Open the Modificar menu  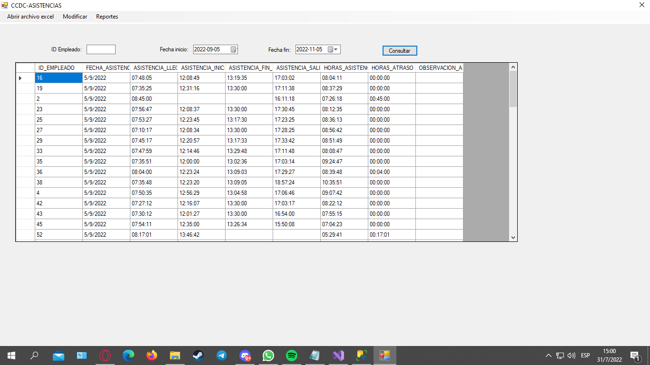pos(75,17)
